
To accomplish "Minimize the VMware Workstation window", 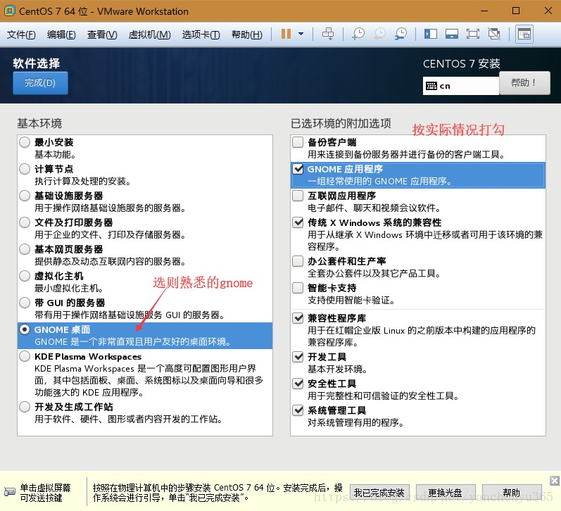I will [x=484, y=11].
